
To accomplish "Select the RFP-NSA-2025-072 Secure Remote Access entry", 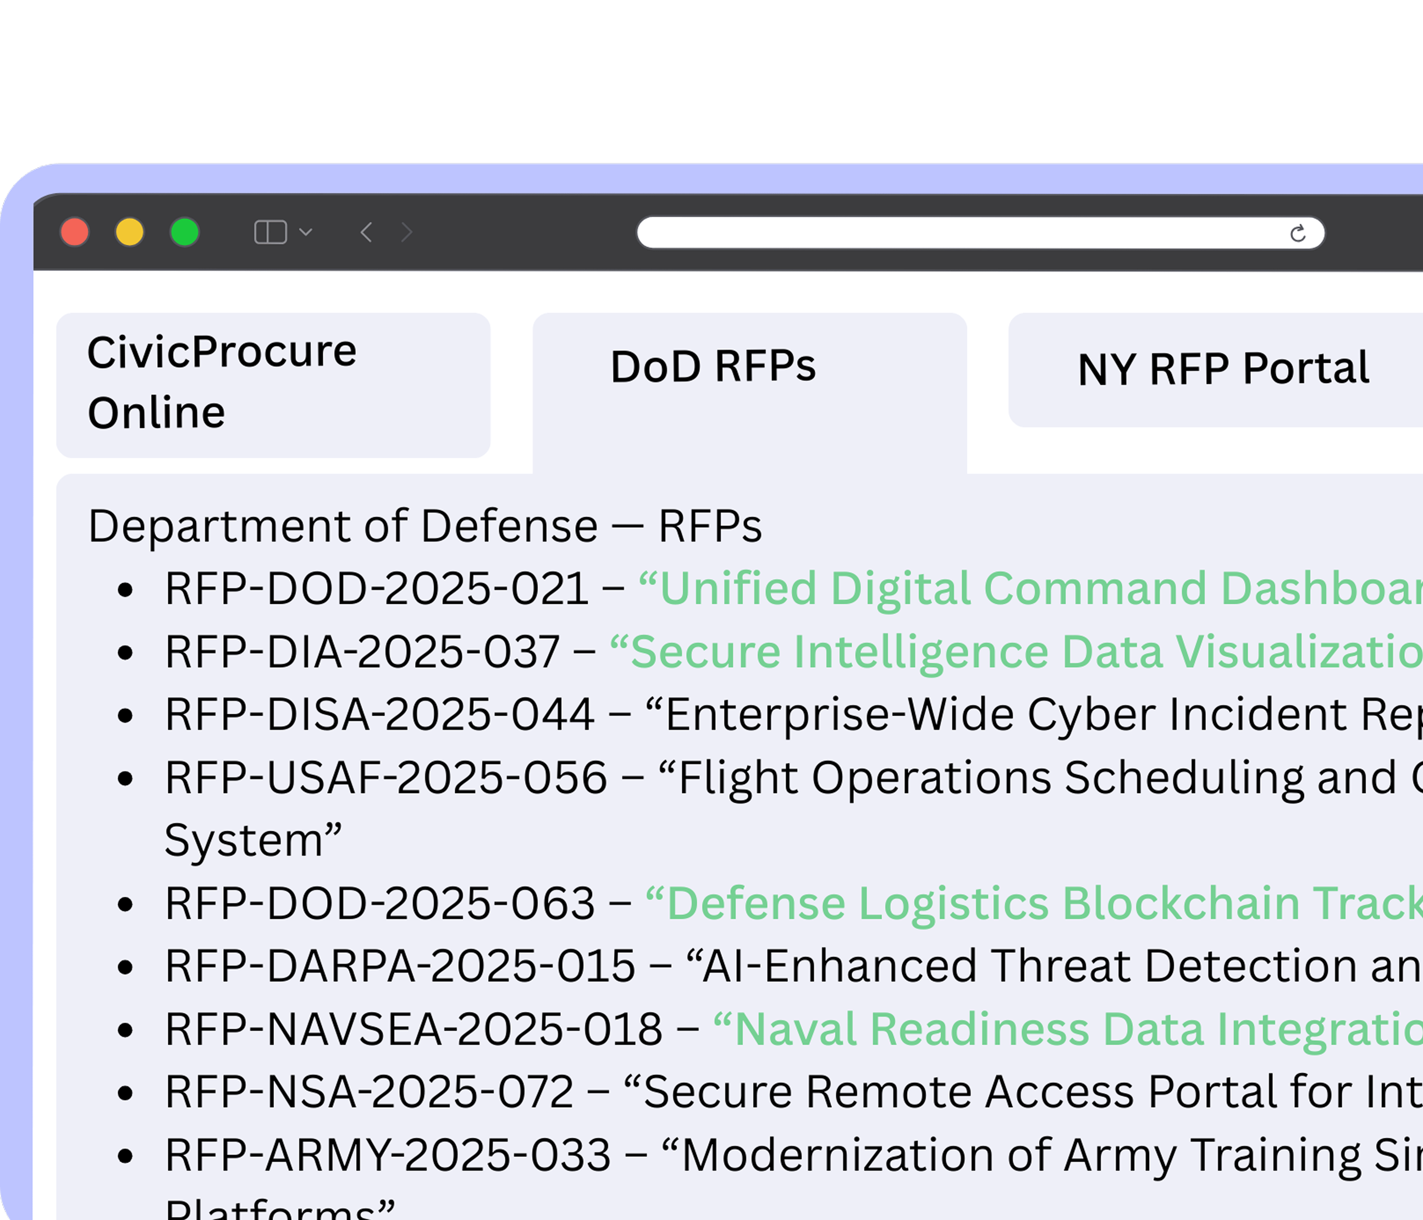I will point(794,1091).
